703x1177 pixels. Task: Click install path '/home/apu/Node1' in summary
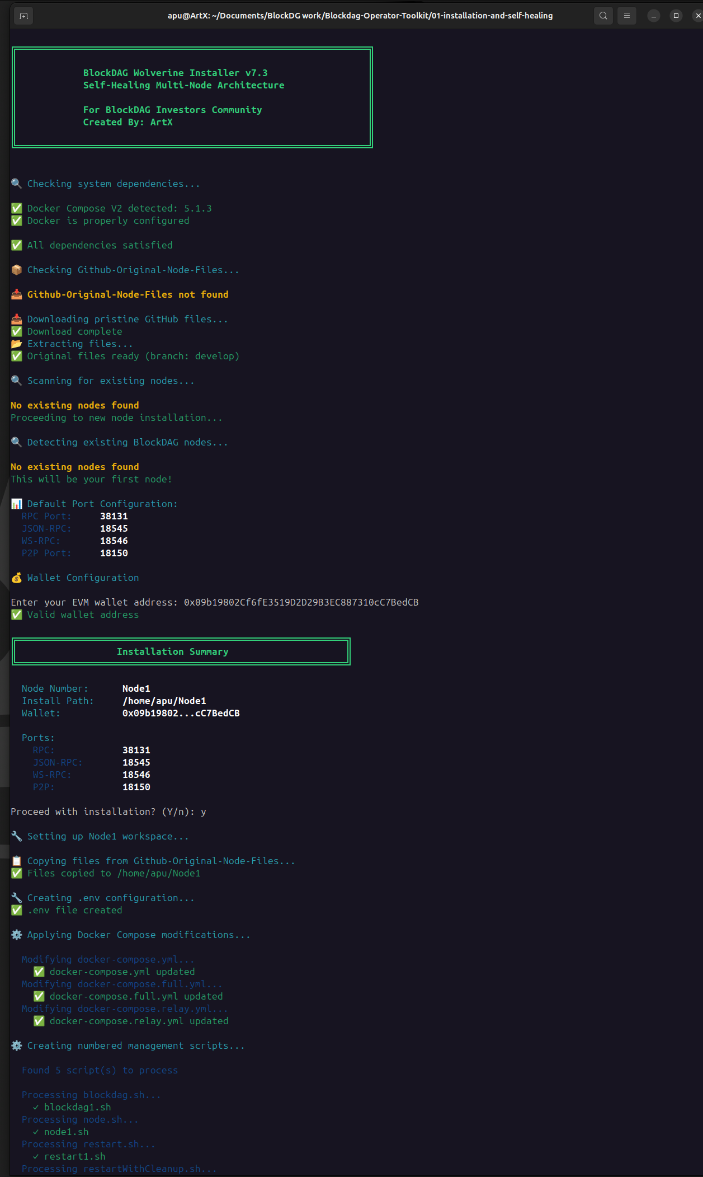(x=164, y=701)
